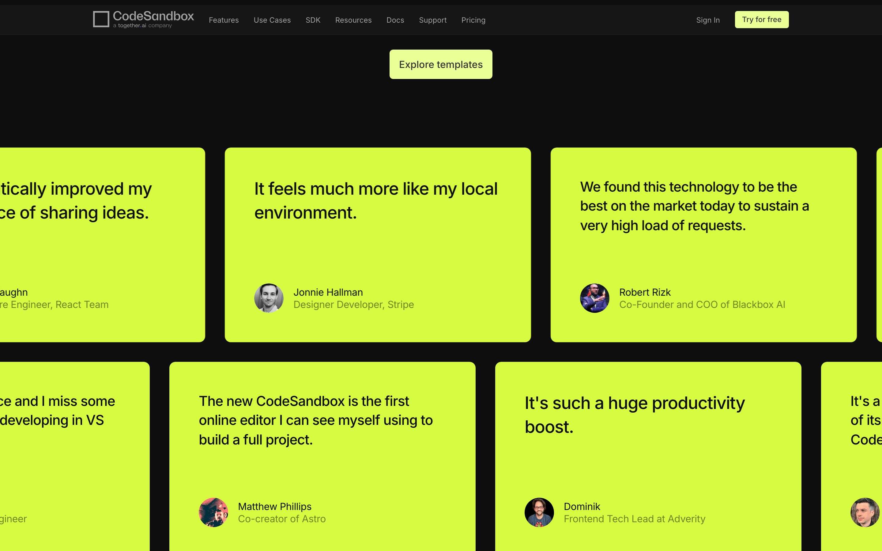The image size is (882, 551).
Task: Click the Explore templates button
Action: [441, 65]
